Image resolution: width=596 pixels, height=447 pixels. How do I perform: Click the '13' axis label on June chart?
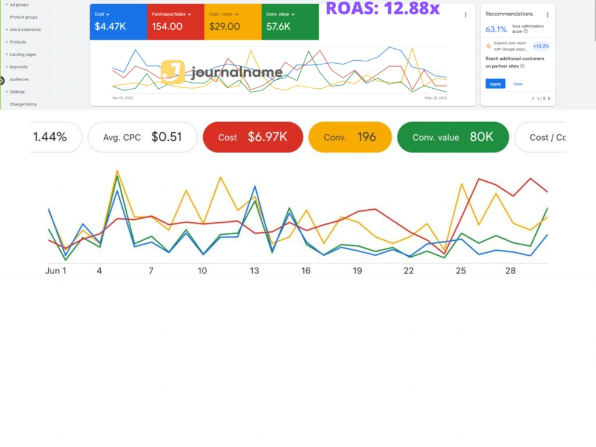point(254,271)
